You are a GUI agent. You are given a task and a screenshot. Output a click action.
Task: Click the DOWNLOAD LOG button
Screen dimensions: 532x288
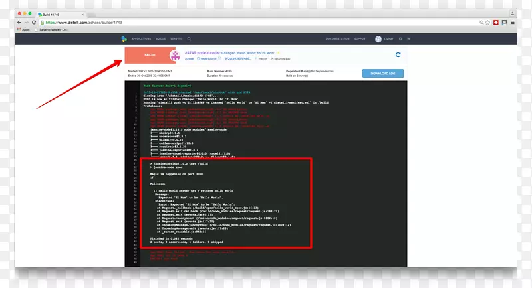pyautogui.click(x=383, y=74)
